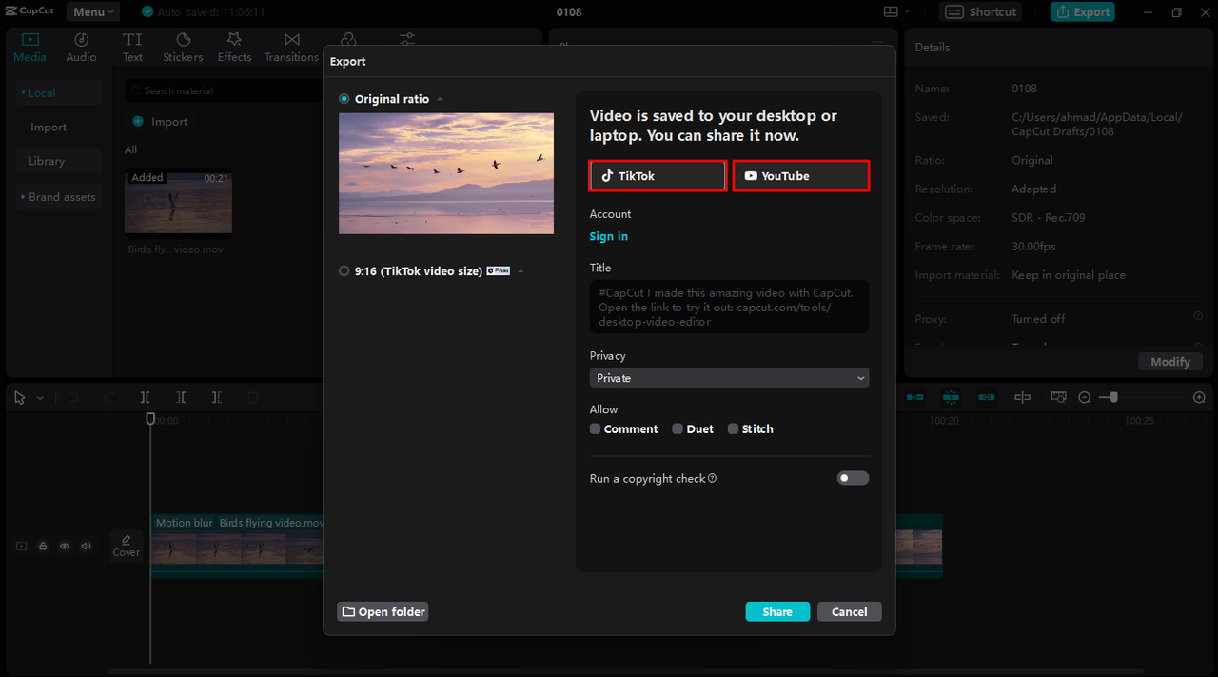Open the Media tab in the background editor
This screenshot has width=1218, height=677.
29,48
